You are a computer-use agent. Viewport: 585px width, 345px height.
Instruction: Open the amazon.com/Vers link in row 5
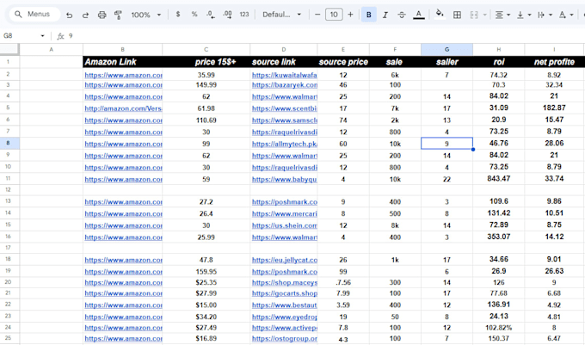pos(123,108)
